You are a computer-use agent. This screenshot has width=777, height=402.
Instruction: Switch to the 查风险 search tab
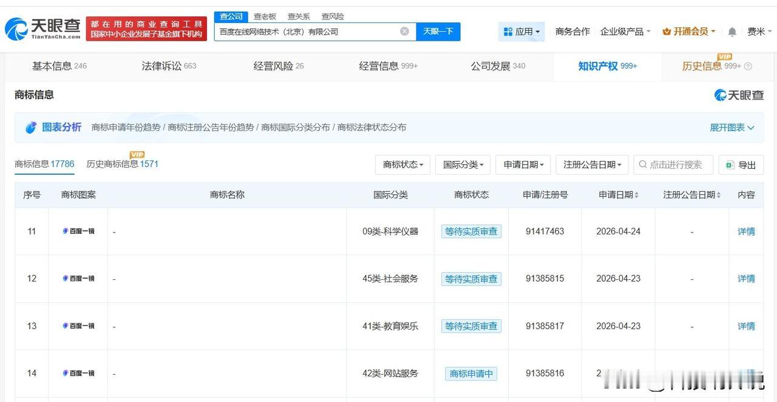pos(333,16)
